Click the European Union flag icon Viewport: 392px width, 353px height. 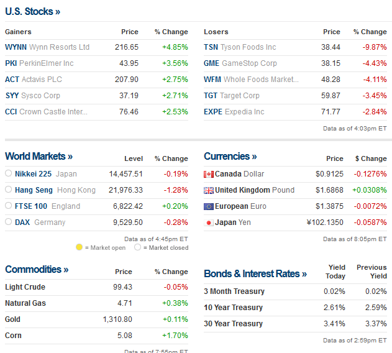coord(209,206)
